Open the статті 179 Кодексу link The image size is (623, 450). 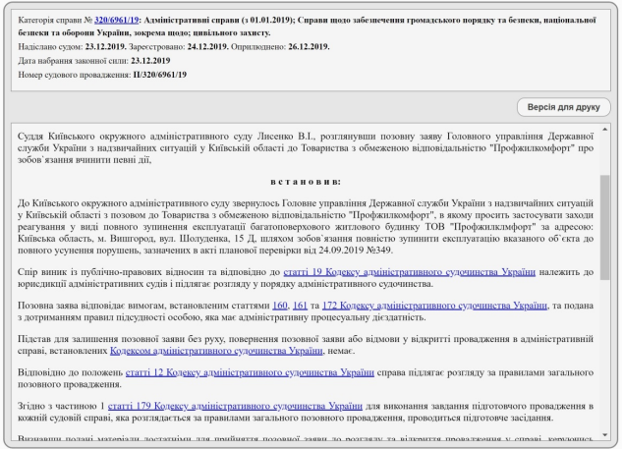235,406
